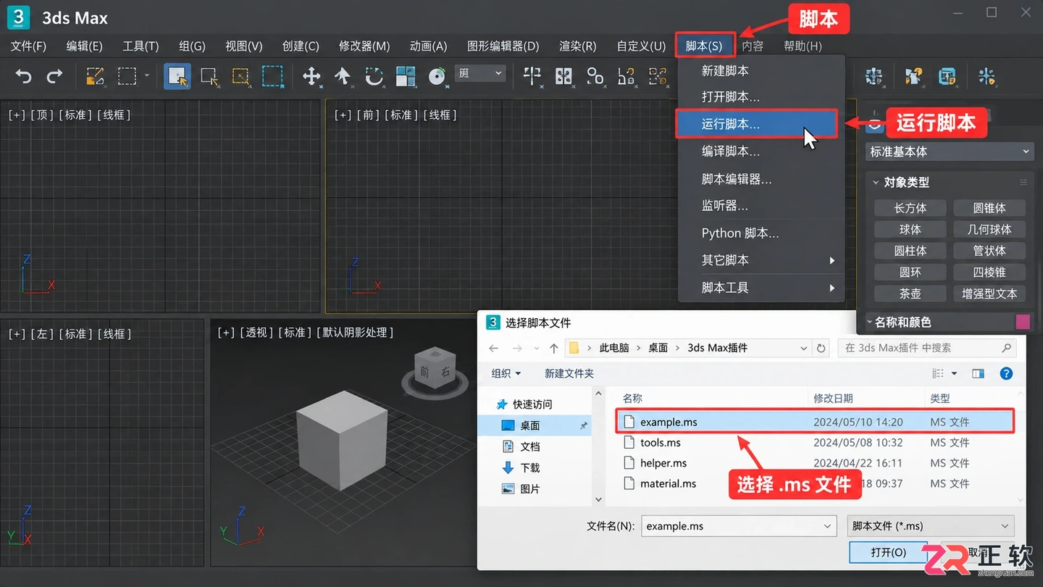
Task: Open the 修改器(M) menu
Action: click(x=364, y=46)
